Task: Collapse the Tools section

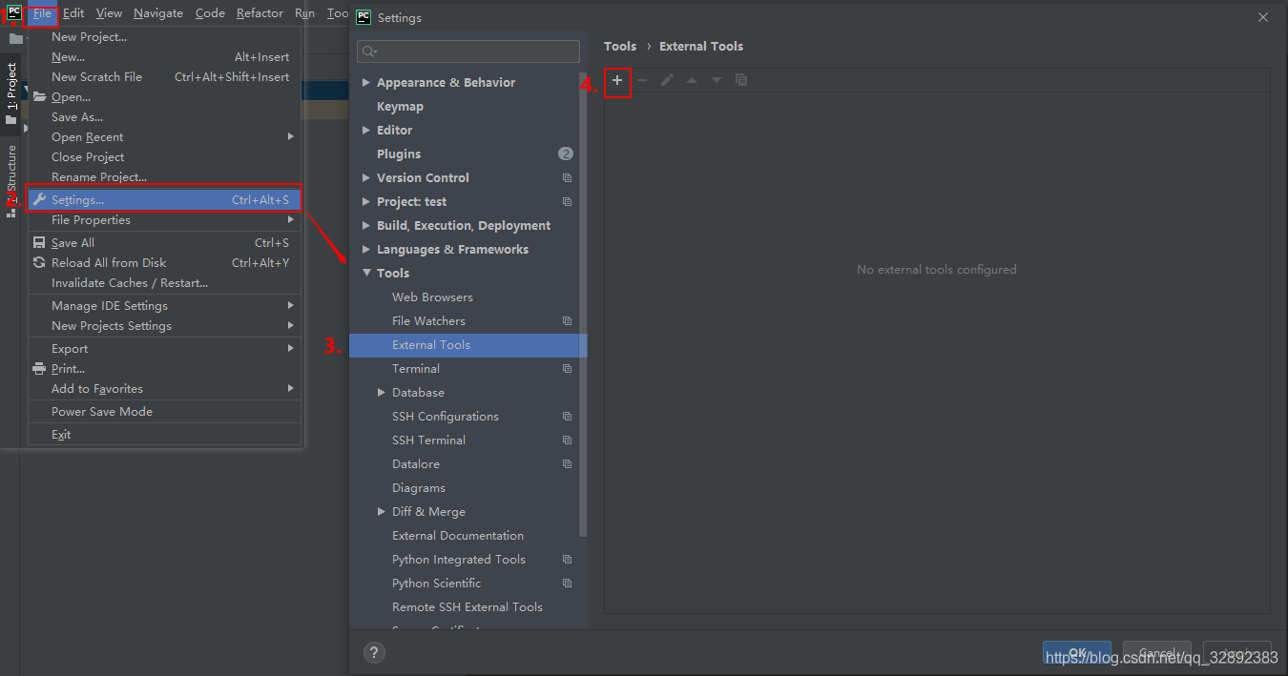Action: point(365,274)
